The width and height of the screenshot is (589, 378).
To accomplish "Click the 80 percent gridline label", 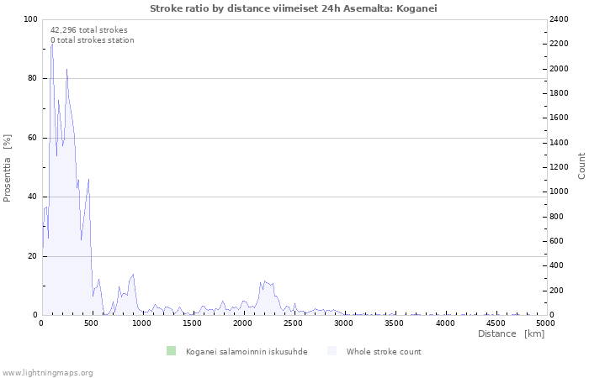I will [32, 78].
